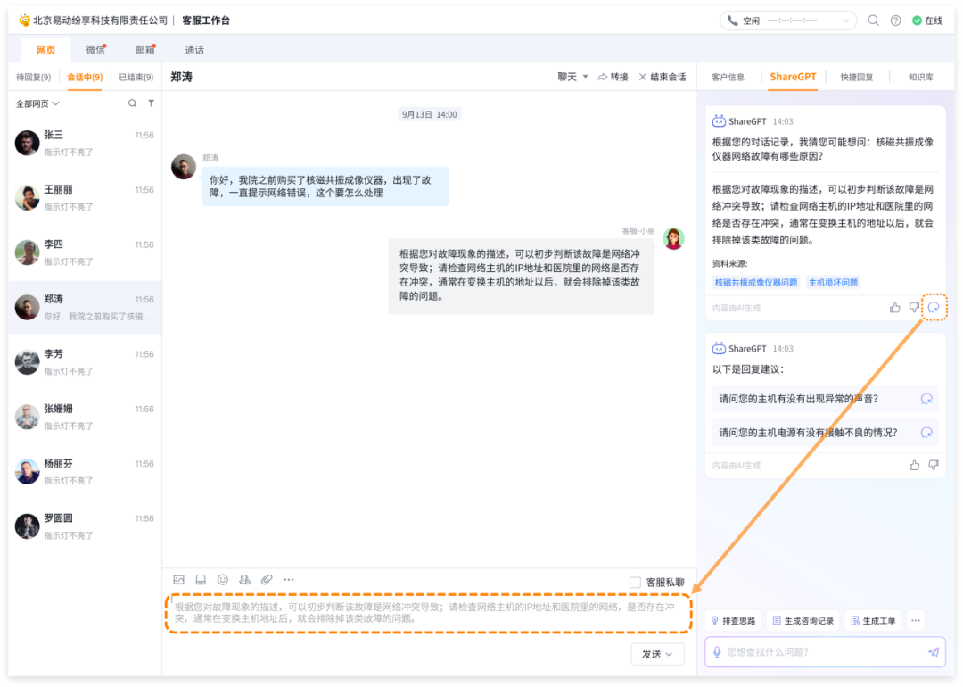Click the microphone icon in ShareGPT input
Image resolution: width=963 pixels, height=687 pixels.
717,652
